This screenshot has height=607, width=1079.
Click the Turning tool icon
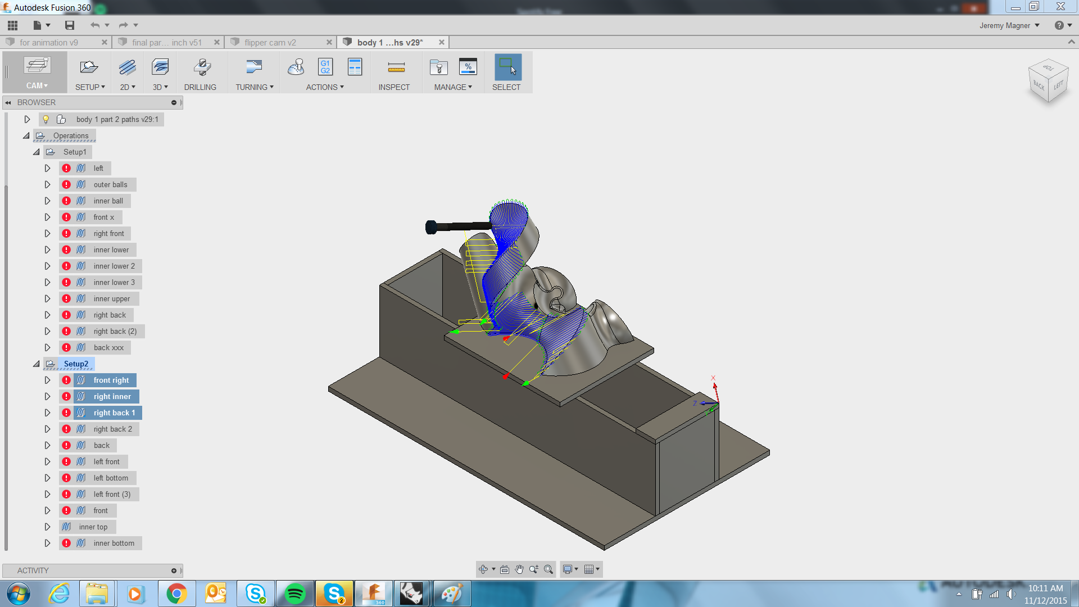[x=254, y=67]
